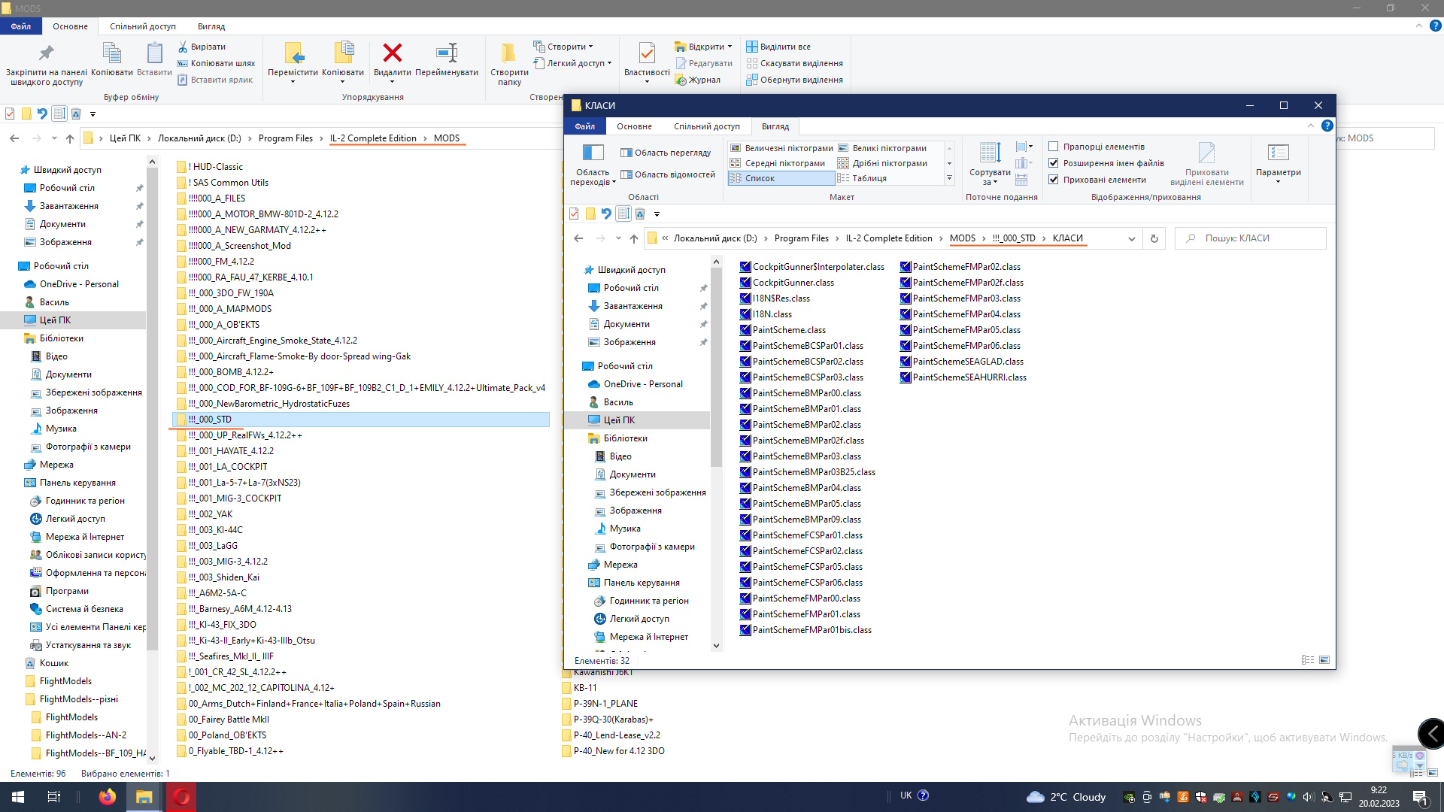This screenshot has height=812, width=1444.
Task: Click the Navigation pane (Область переходів) icon
Action: click(x=593, y=153)
